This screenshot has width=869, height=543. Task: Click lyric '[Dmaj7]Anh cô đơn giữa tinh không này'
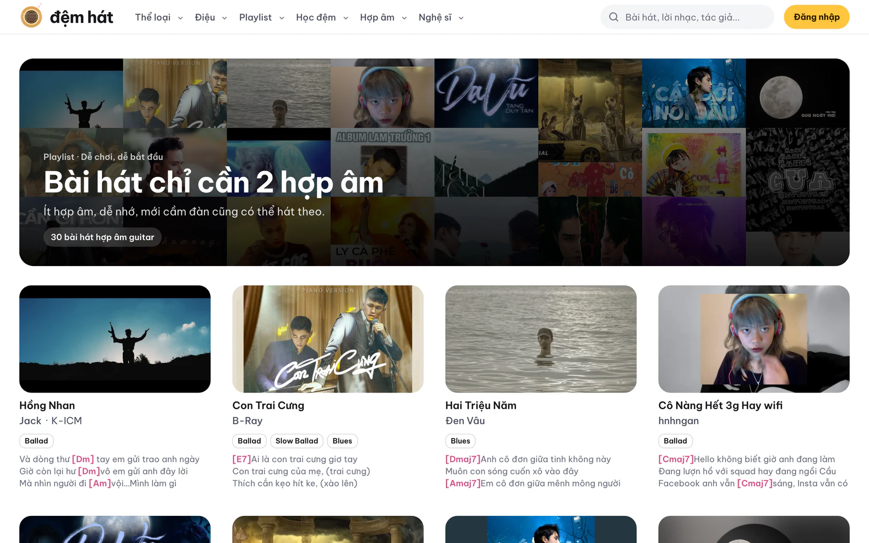coord(528,459)
